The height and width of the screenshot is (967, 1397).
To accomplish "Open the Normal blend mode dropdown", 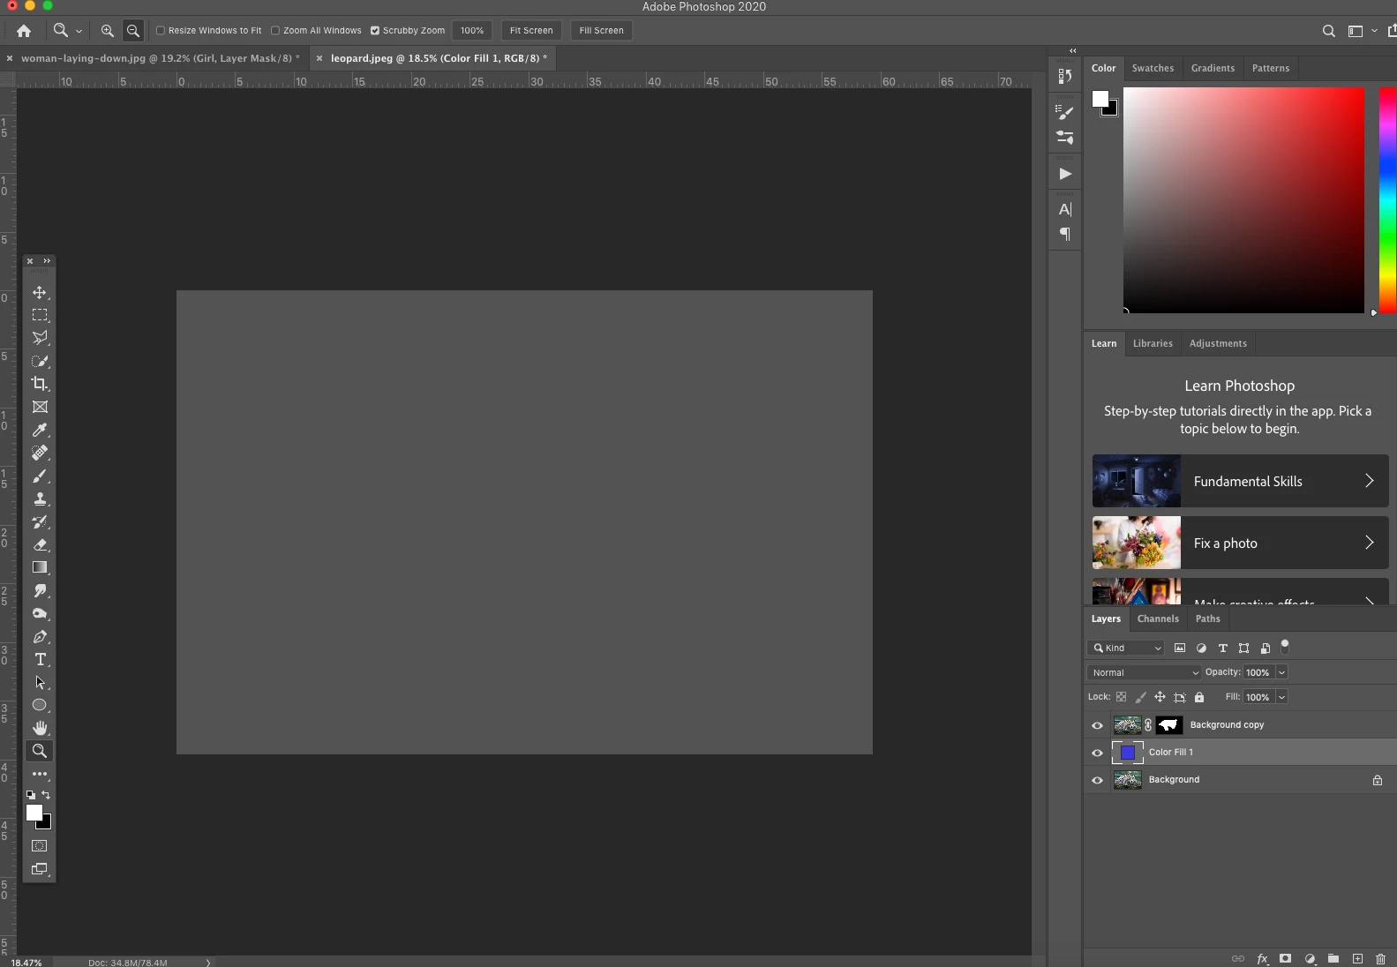I will (1145, 672).
